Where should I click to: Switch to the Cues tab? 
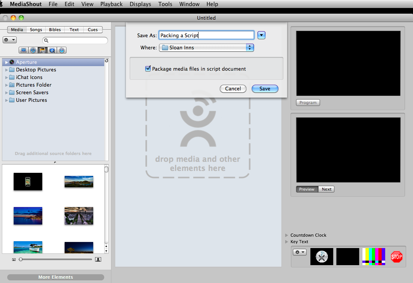[x=93, y=30]
